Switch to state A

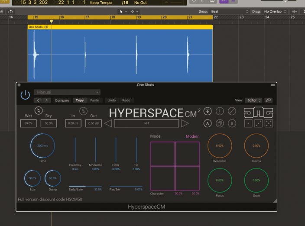pyautogui.click(x=208, y=123)
